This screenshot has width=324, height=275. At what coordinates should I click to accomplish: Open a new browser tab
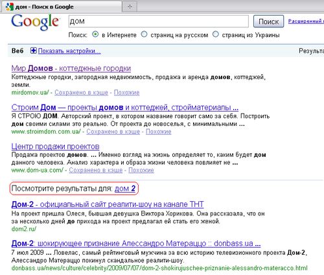[130, 6]
